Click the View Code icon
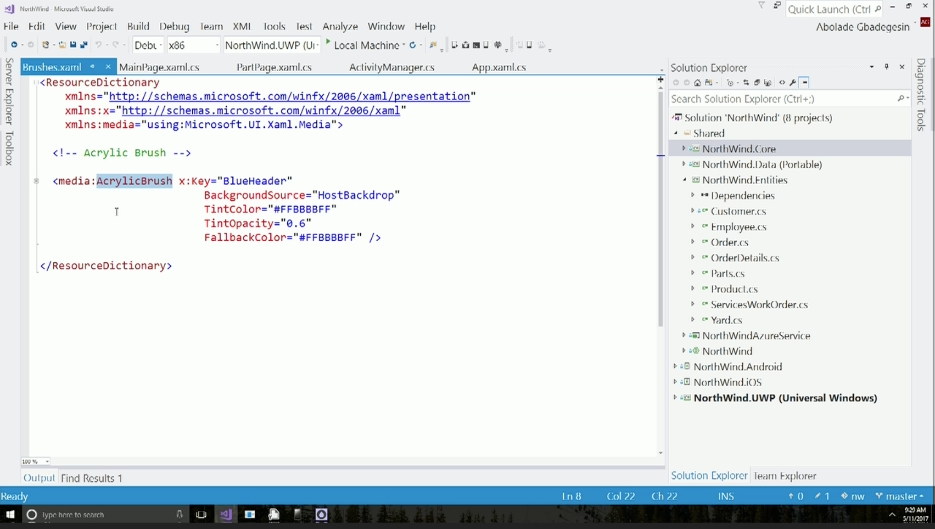The height and width of the screenshot is (529, 935). pos(782,83)
